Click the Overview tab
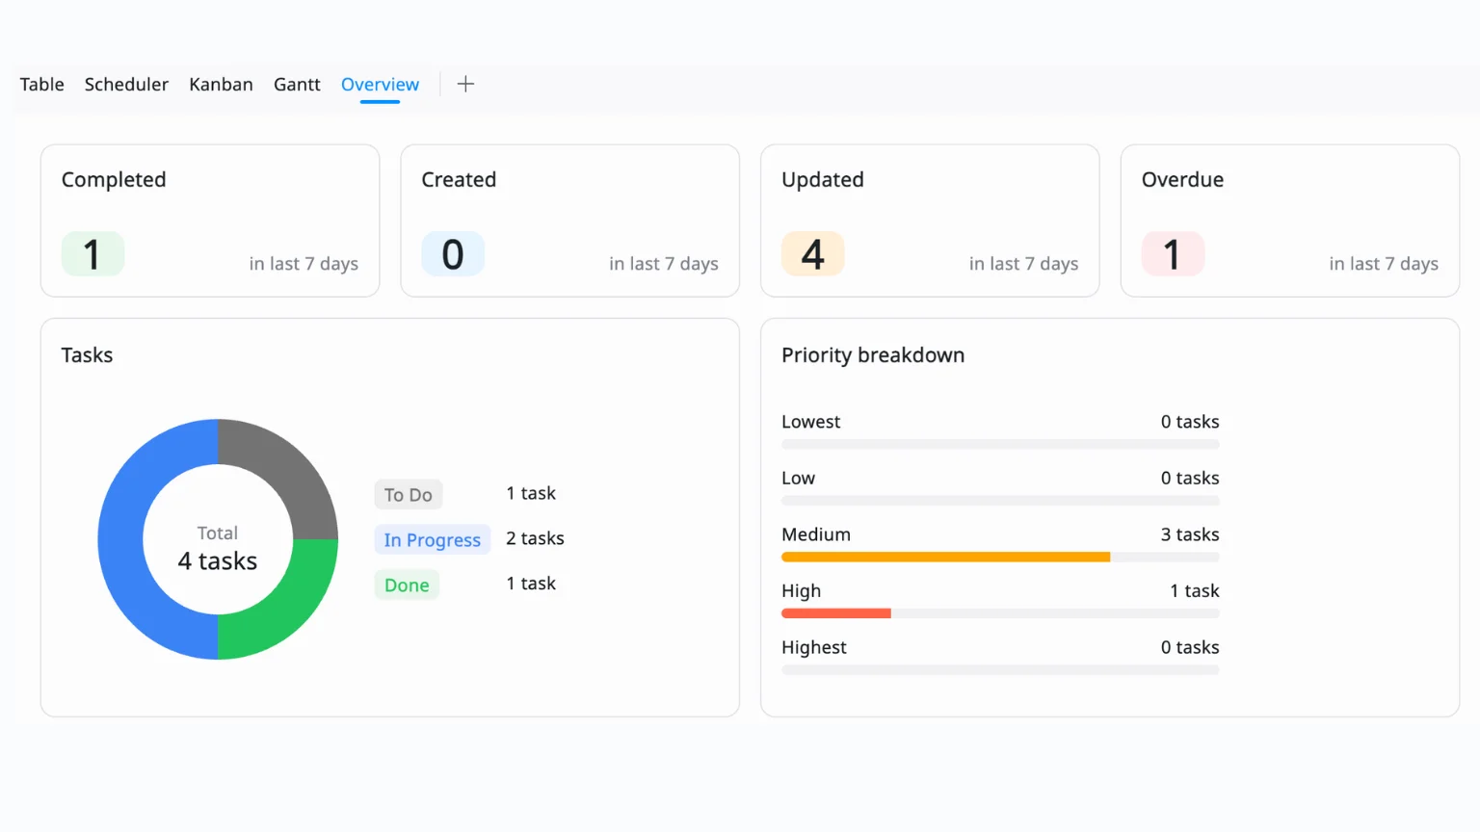Viewport: 1480px width, 832px height. 380,85
